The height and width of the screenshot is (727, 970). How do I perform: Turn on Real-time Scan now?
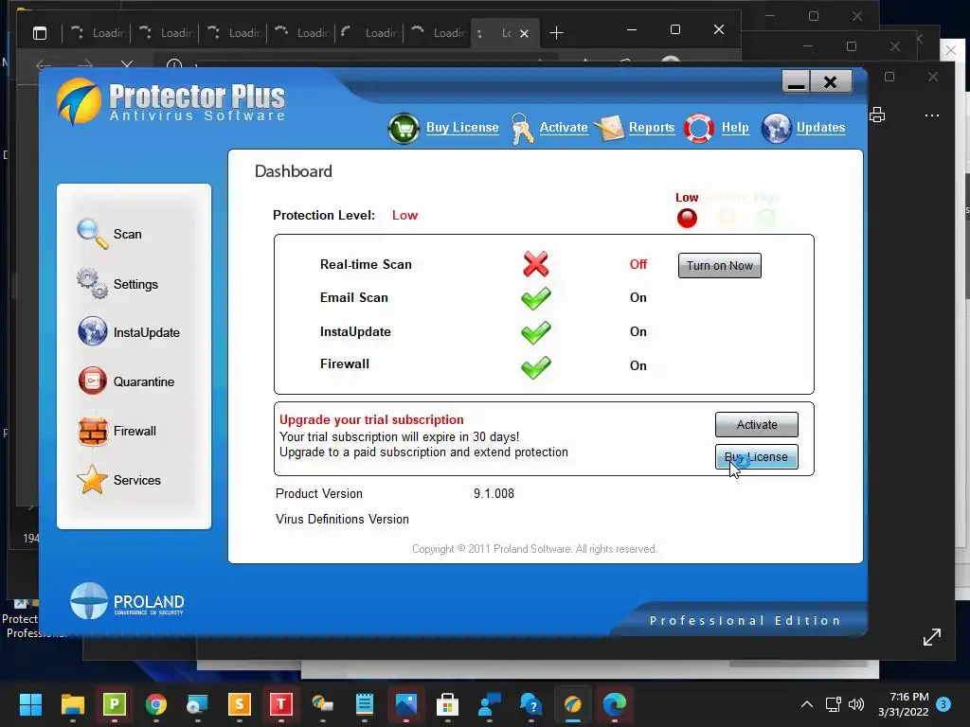(720, 265)
